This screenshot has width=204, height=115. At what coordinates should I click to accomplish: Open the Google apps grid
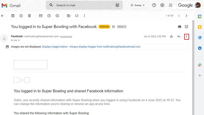click(x=171, y=5)
